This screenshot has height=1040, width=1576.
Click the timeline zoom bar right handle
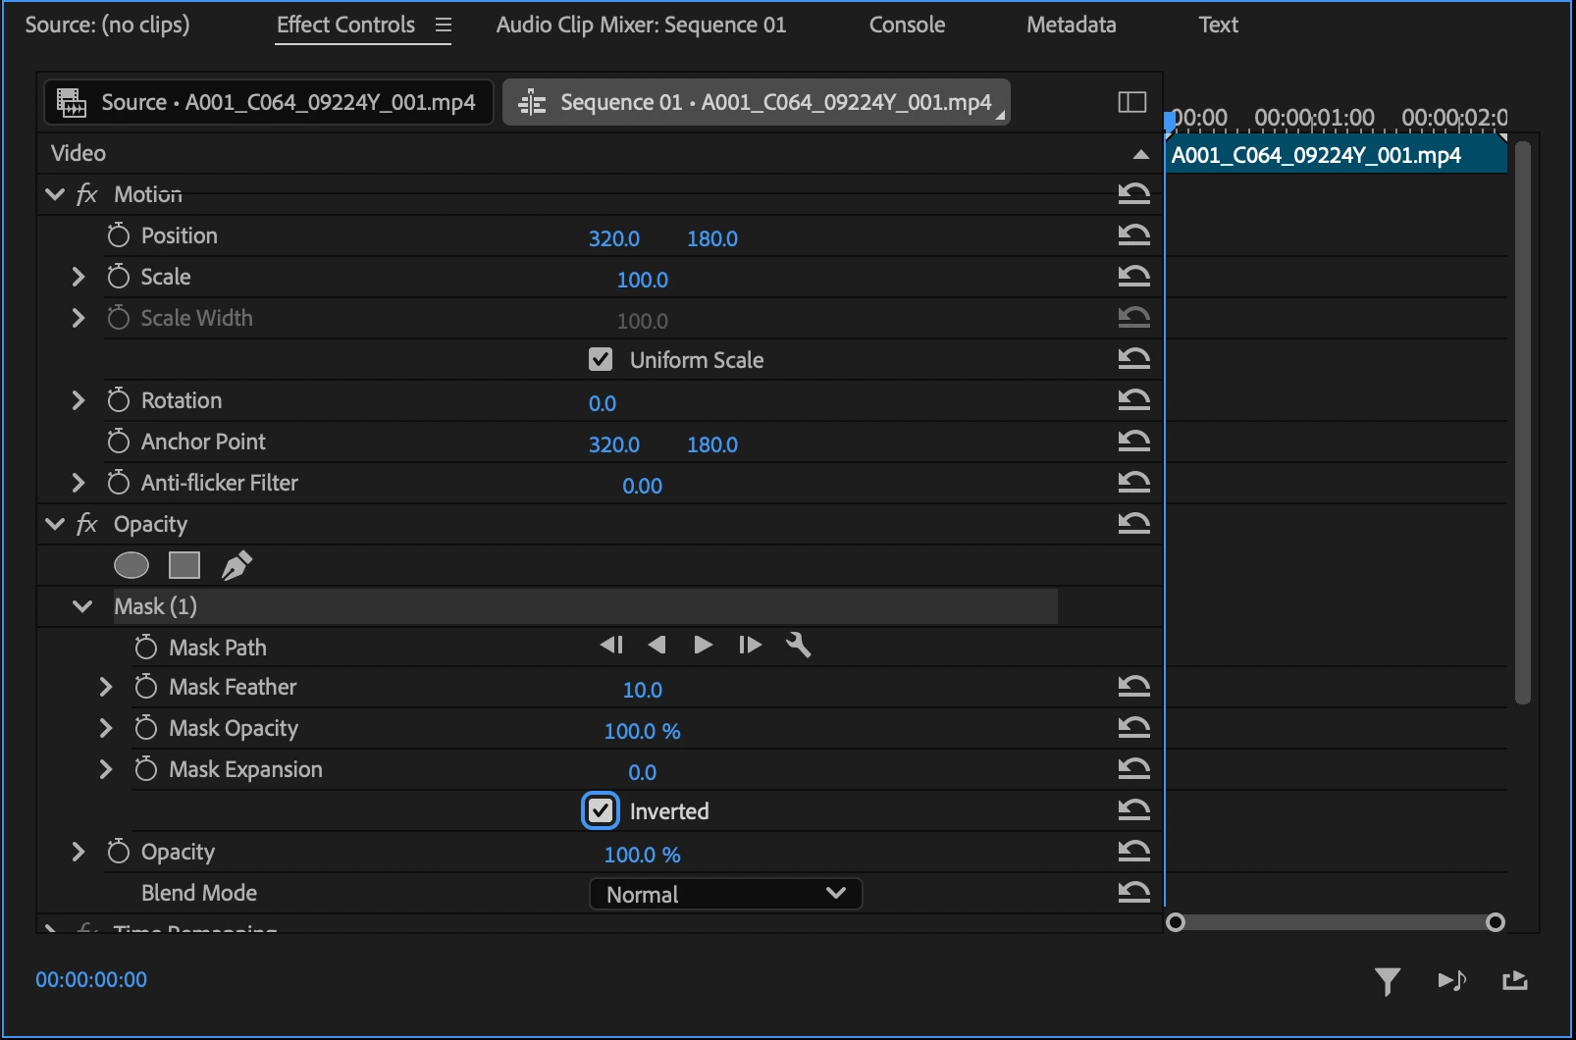click(x=1496, y=922)
